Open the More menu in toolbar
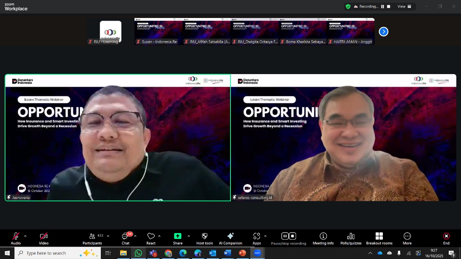This screenshot has width=461, height=259. 407,238
